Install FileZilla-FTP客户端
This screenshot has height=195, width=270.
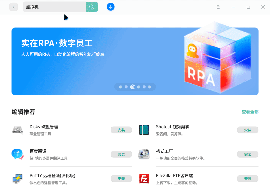pos(248,179)
